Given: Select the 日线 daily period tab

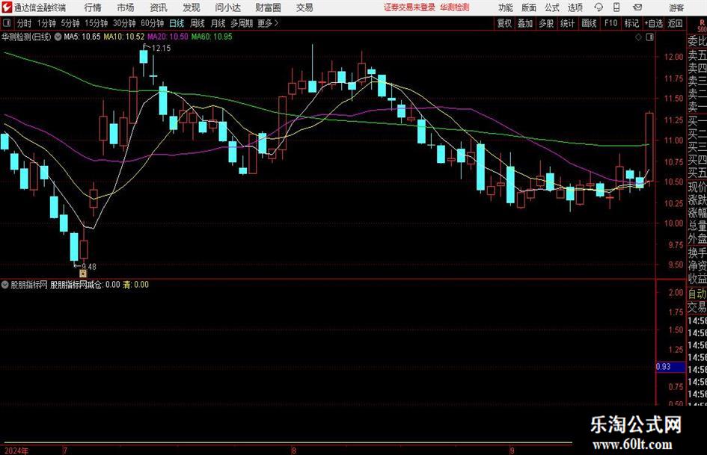Looking at the screenshot, I should (177, 23).
